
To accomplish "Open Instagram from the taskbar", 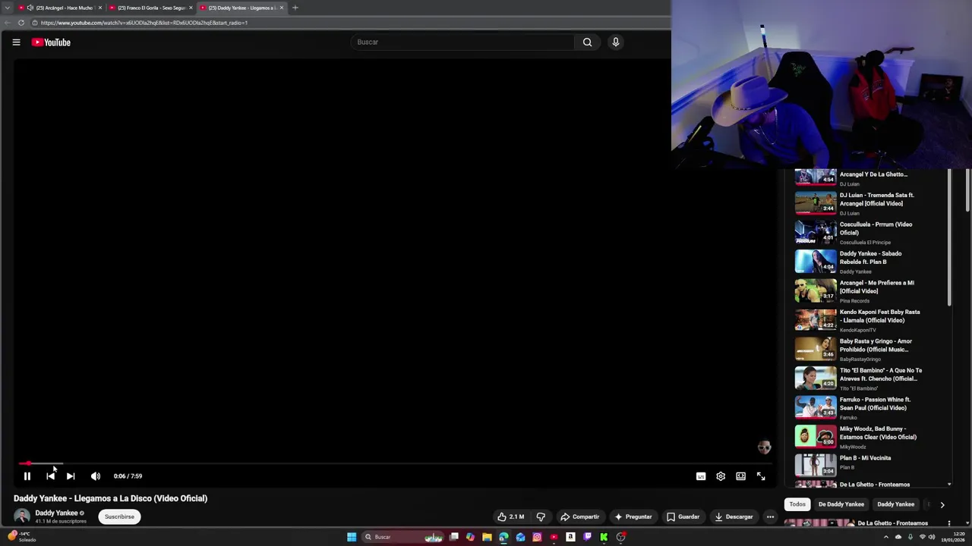I will point(537,537).
